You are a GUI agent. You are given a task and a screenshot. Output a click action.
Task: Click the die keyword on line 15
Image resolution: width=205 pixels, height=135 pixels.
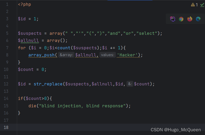[x=32, y=106]
